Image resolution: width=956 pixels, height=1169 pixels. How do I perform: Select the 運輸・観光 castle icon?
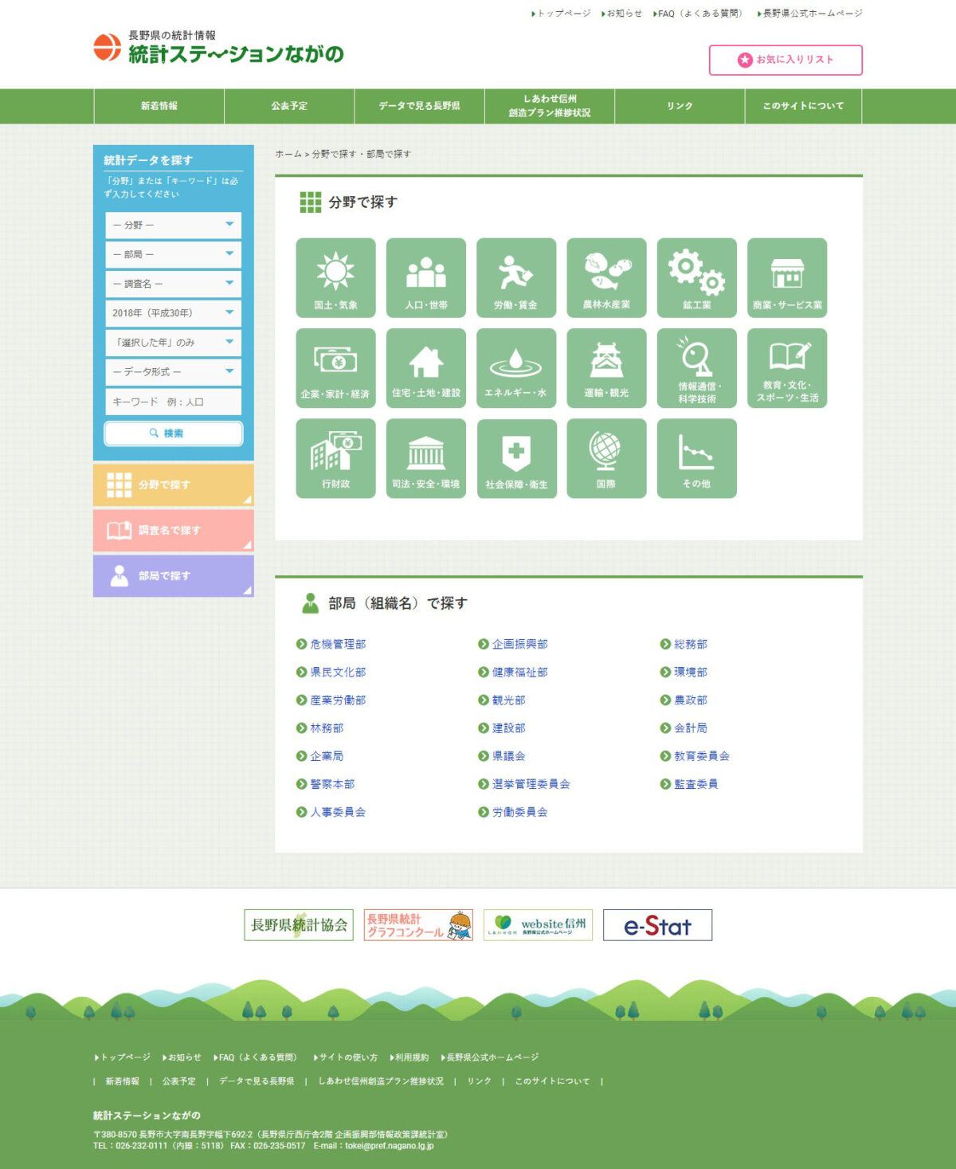click(x=606, y=368)
